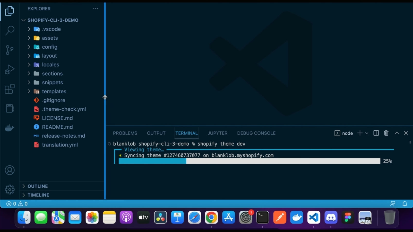
Task: Open Postman from the Dock
Action: click(x=280, y=218)
